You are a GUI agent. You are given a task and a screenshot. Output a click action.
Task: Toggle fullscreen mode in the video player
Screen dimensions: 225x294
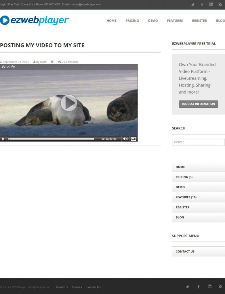[133, 139]
